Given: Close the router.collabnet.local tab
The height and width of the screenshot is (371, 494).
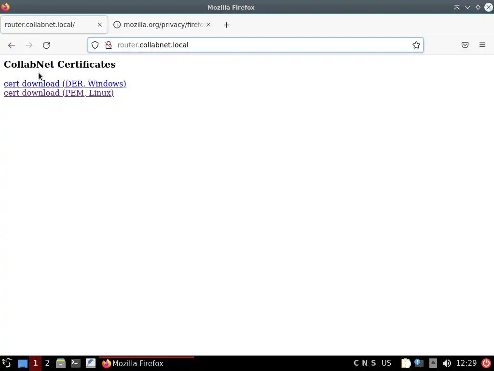Looking at the screenshot, I should click(99, 25).
